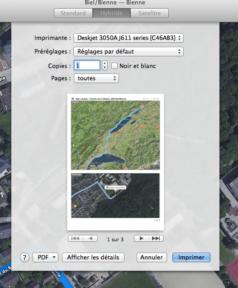Open print help with question mark
The height and width of the screenshot is (288, 238).
point(24,258)
